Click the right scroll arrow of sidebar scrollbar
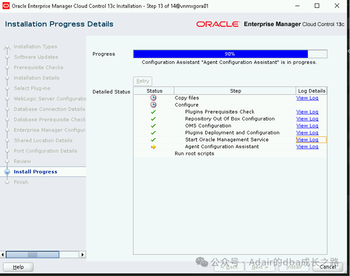 tap(82, 255)
